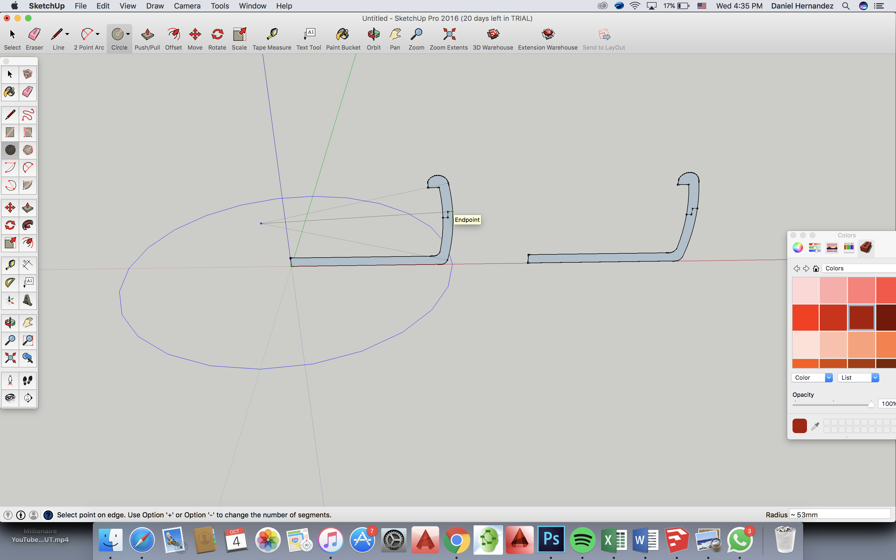
Task: Open the Color dropdown in Colors panel
Action: point(812,377)
